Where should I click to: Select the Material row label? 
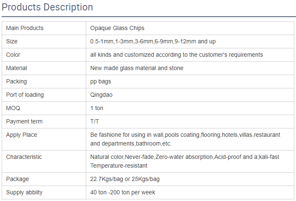[17, 68]
